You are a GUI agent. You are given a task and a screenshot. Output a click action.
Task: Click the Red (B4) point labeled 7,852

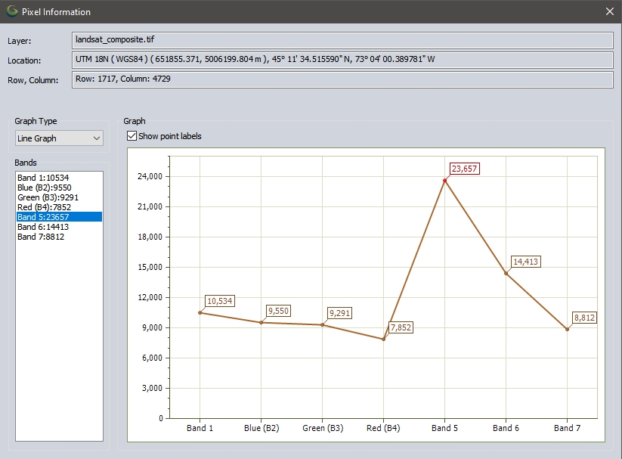384,339
